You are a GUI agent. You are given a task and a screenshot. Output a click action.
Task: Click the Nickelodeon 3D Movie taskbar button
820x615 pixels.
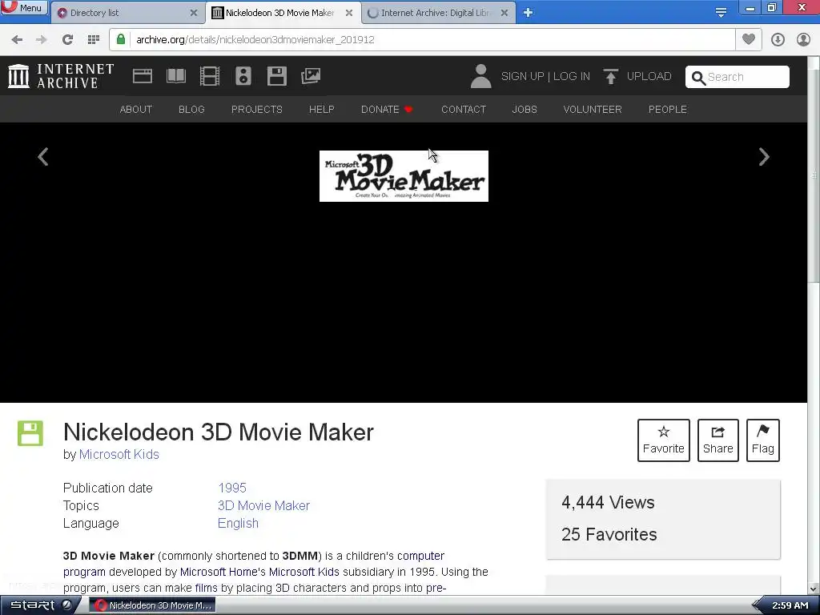tap(153, 605)
